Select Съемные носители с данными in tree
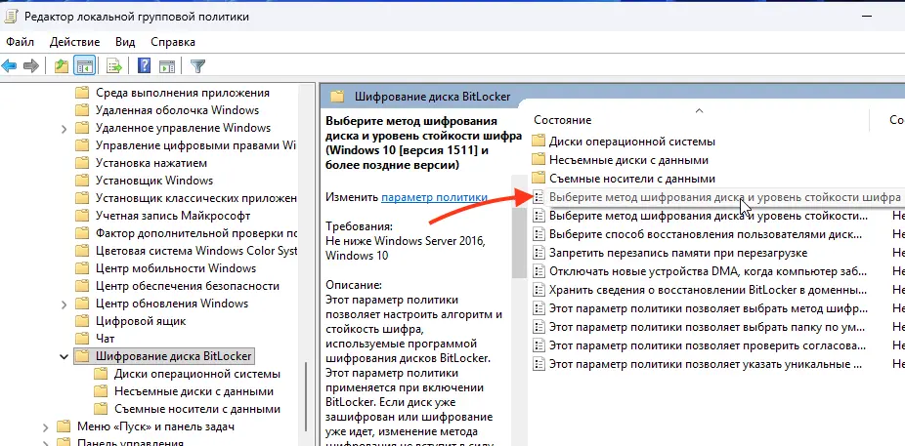 point(196,409)
